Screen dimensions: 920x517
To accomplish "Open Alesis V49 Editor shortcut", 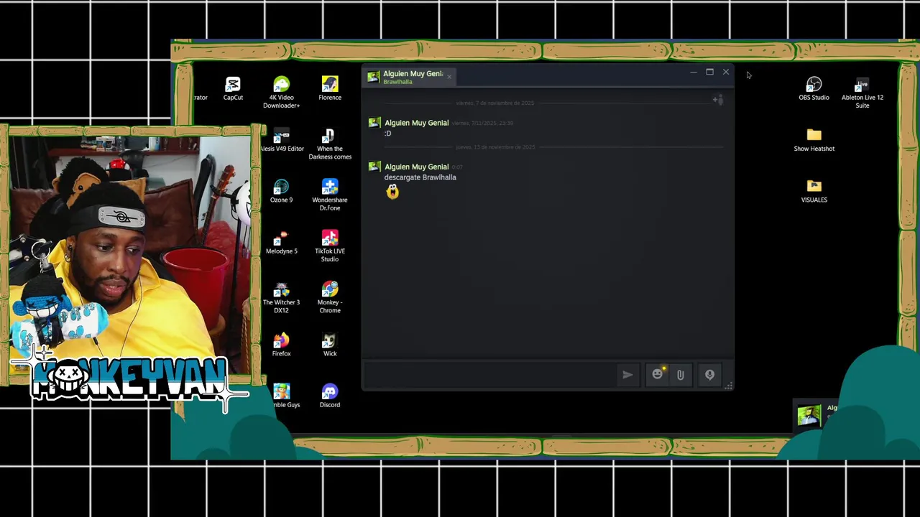I will coord(282,140).
